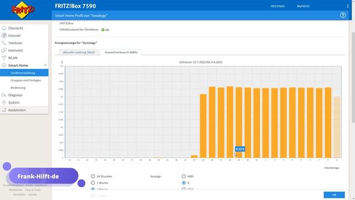Click the Schaltzustand der Steckdose label
The width and height of the screenshot is (355, 200).
[x=79, y=29]
